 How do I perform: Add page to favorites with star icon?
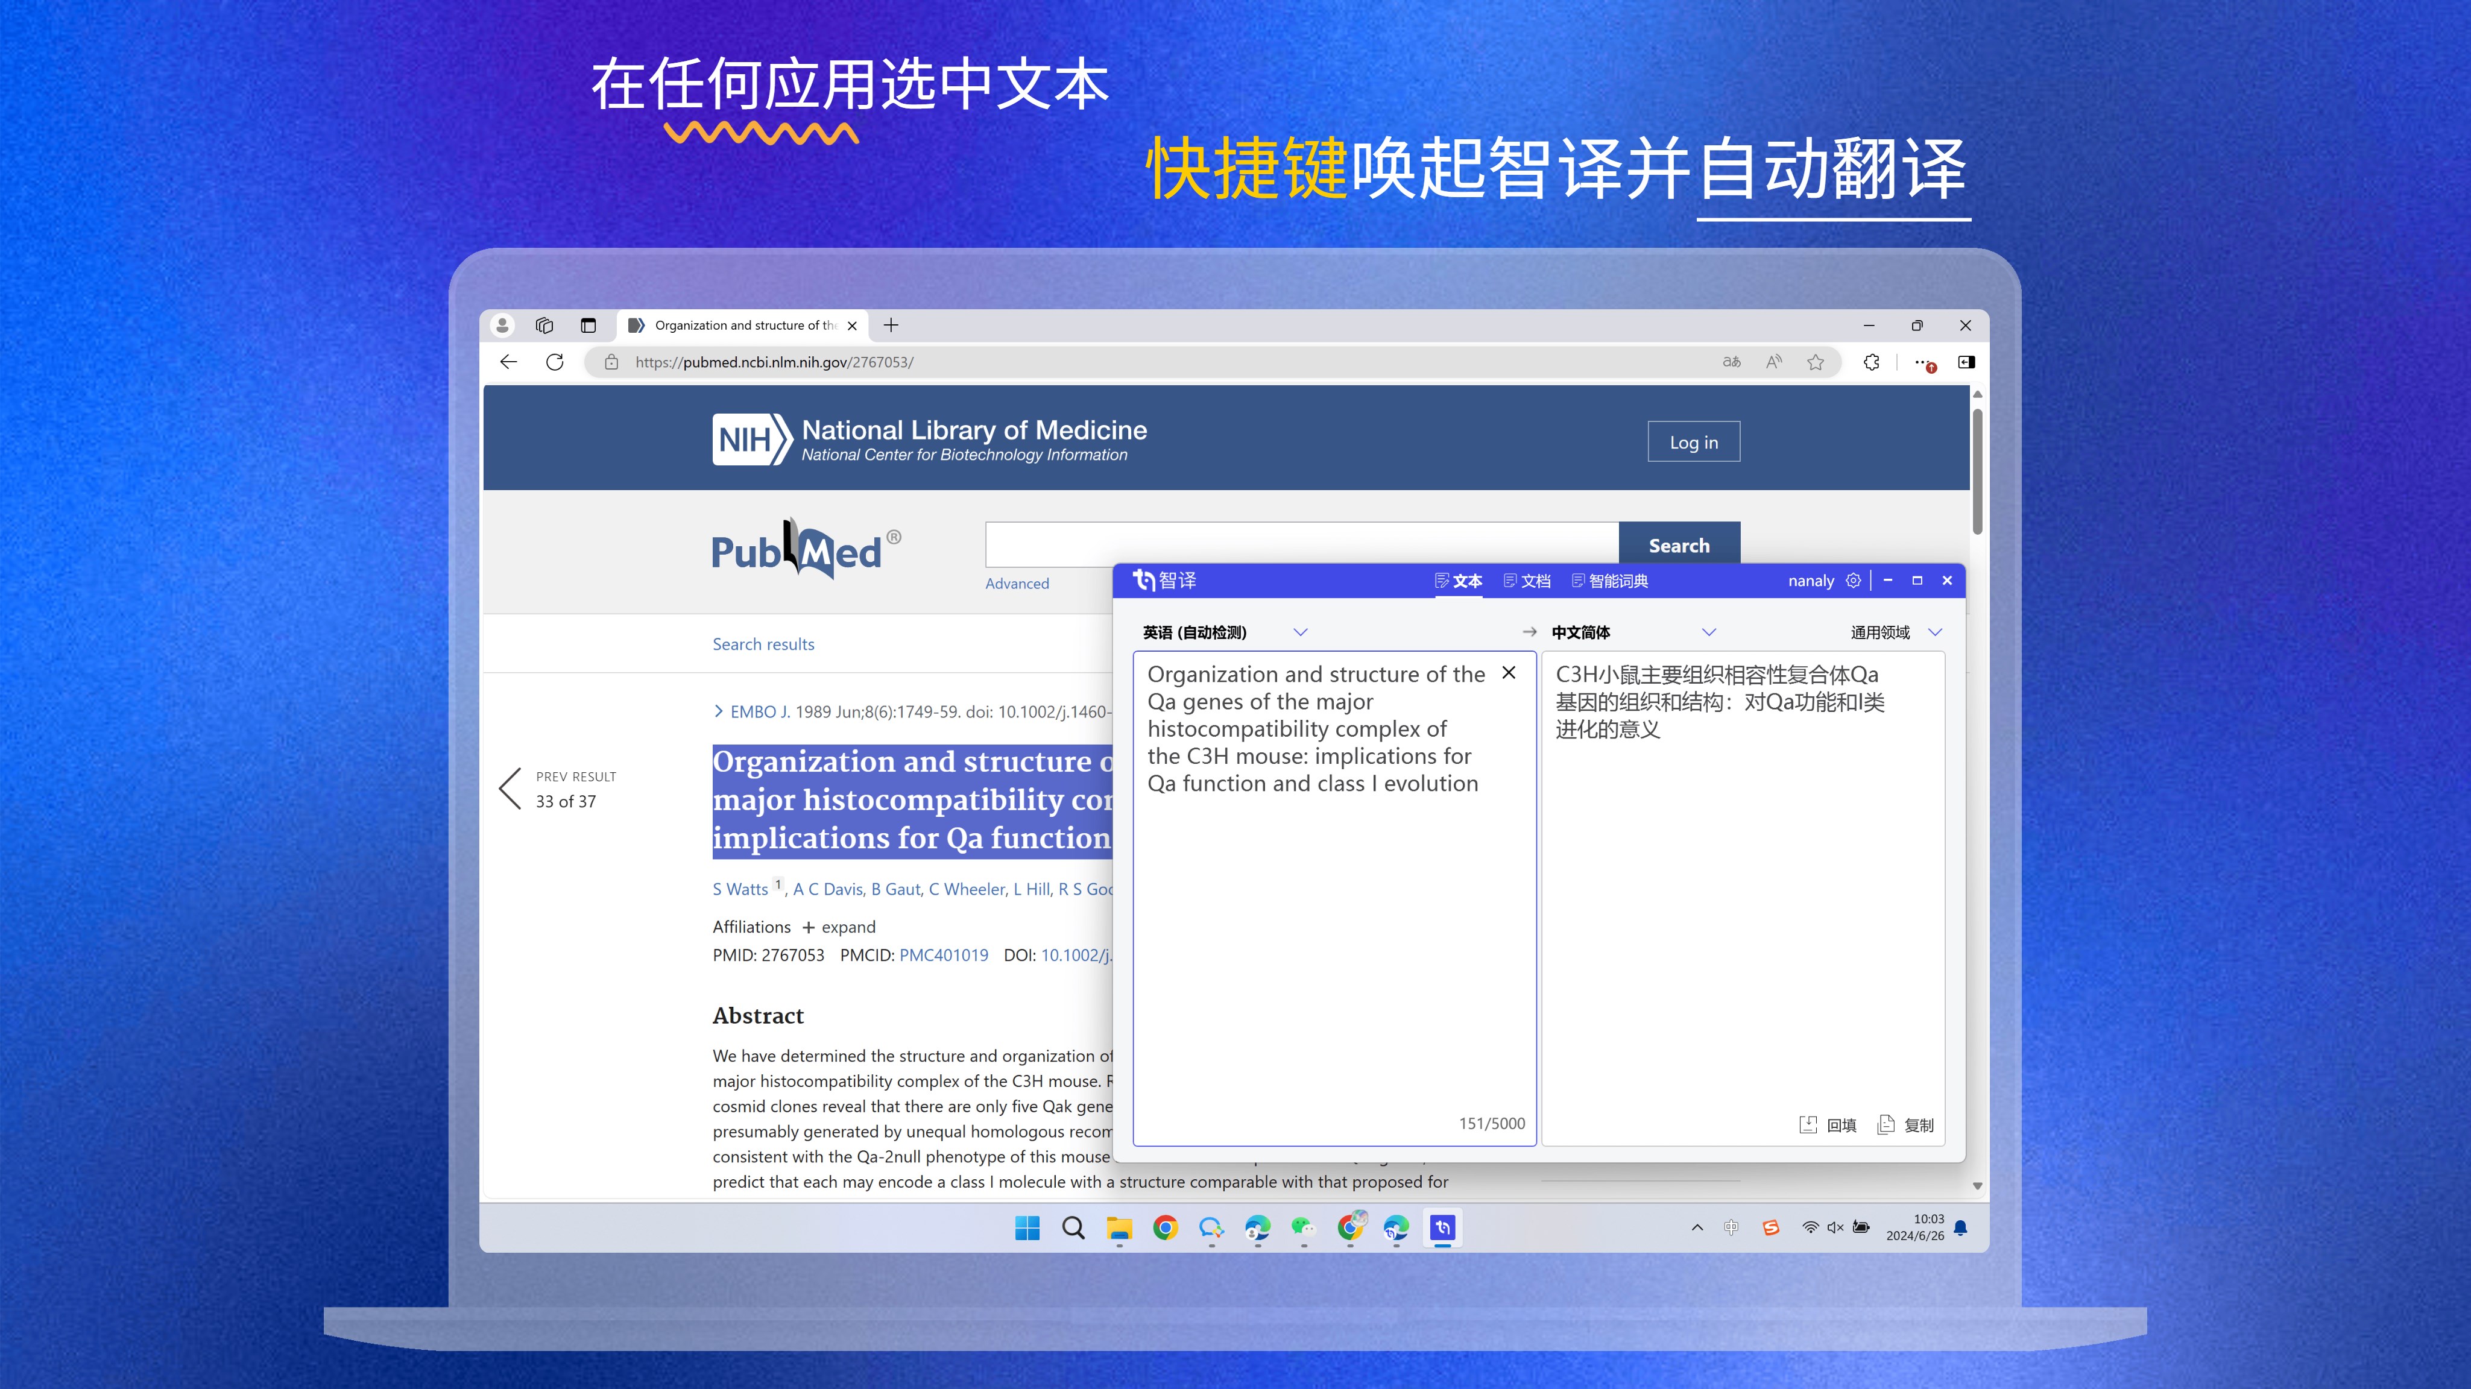pos(1815,362)
